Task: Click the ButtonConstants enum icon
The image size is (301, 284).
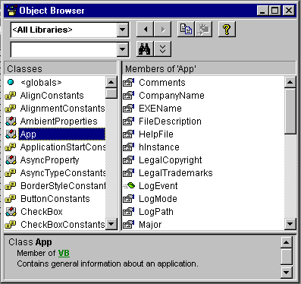Action: click(11, 199)
